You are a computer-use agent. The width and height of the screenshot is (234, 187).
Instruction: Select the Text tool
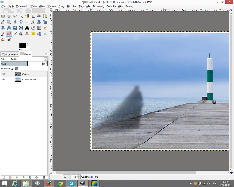coord(27,28)
